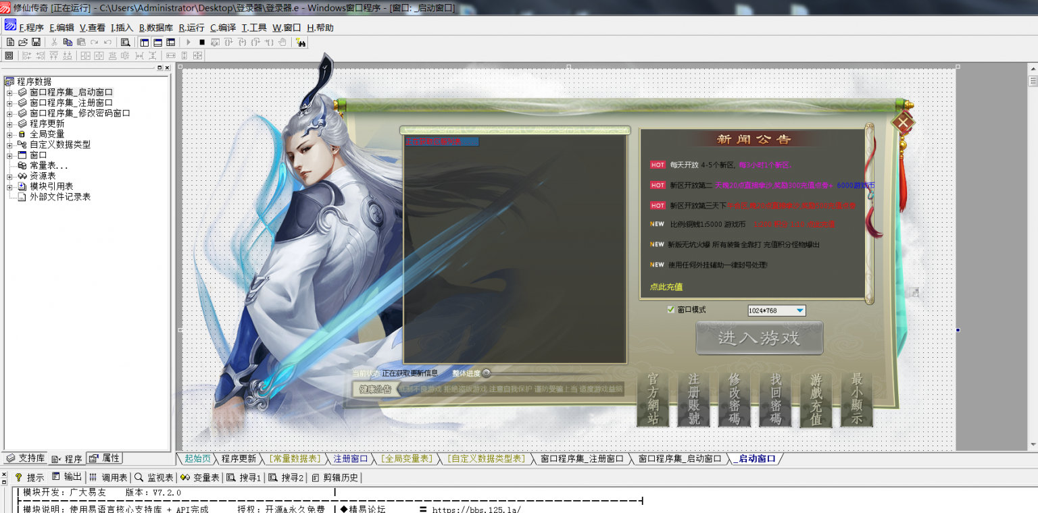Image resolution: width=1038 pixels, height=513 pixels.
Task: Click the Save disk toolbar icon
Action: (36, 42)
